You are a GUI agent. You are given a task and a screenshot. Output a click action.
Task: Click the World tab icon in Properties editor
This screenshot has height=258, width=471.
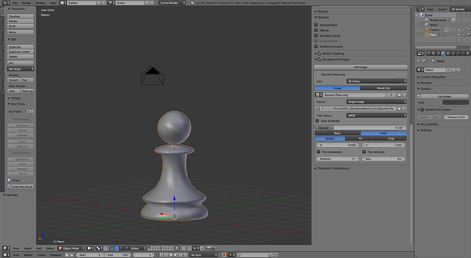pos(444,53)
